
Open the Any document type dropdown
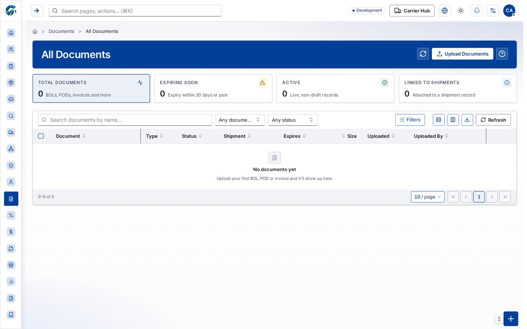[240, 120]
